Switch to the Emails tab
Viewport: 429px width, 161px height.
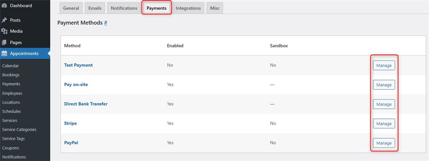[x=95, y=8]
